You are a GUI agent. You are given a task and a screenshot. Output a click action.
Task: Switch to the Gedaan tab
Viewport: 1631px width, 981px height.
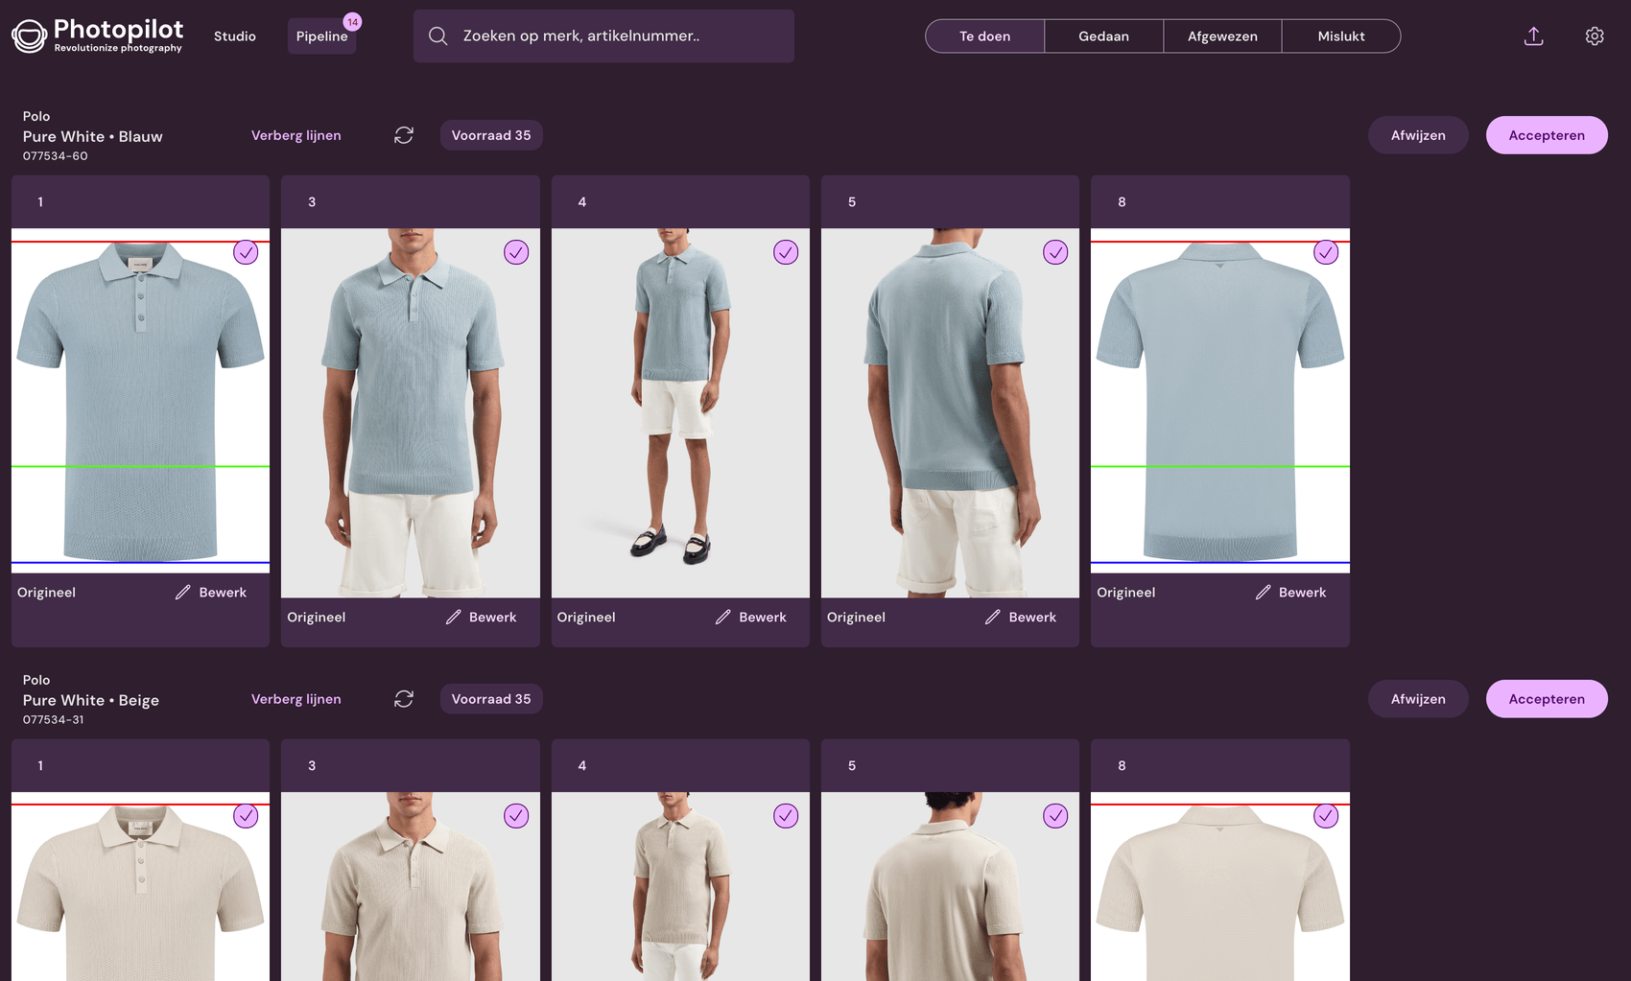click(1103, 36)
